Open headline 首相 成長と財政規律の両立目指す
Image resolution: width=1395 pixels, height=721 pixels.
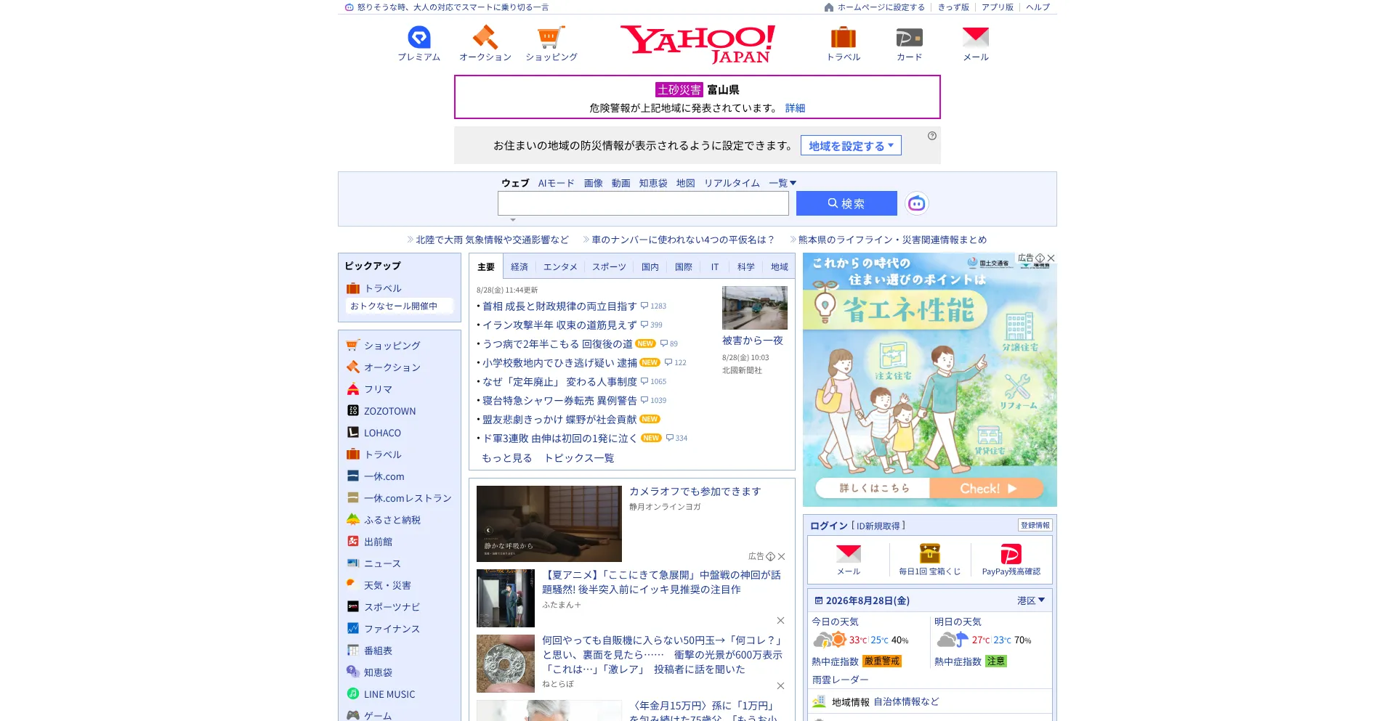point(559,306)
